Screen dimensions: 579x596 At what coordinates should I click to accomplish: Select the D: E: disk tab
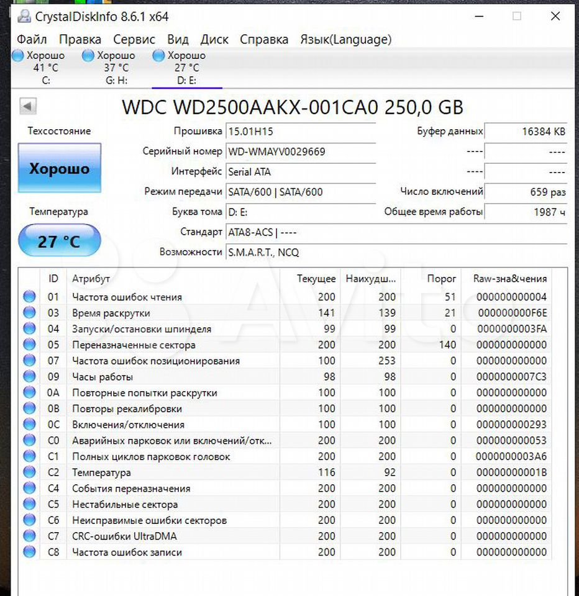pos(187,68)
